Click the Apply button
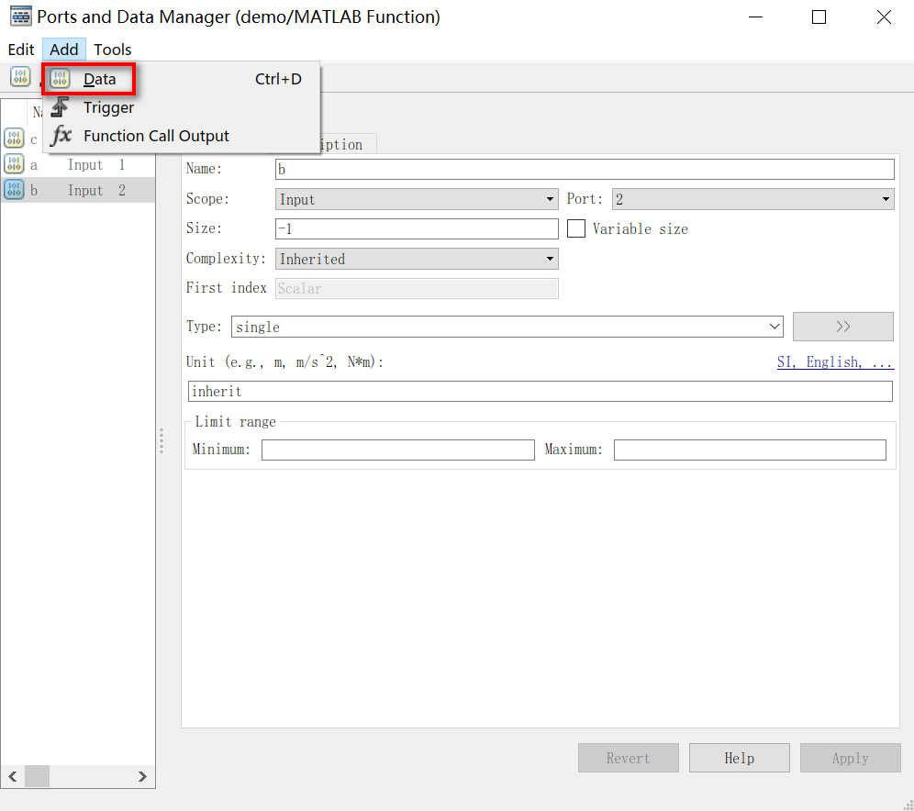 tap(850, 758)
